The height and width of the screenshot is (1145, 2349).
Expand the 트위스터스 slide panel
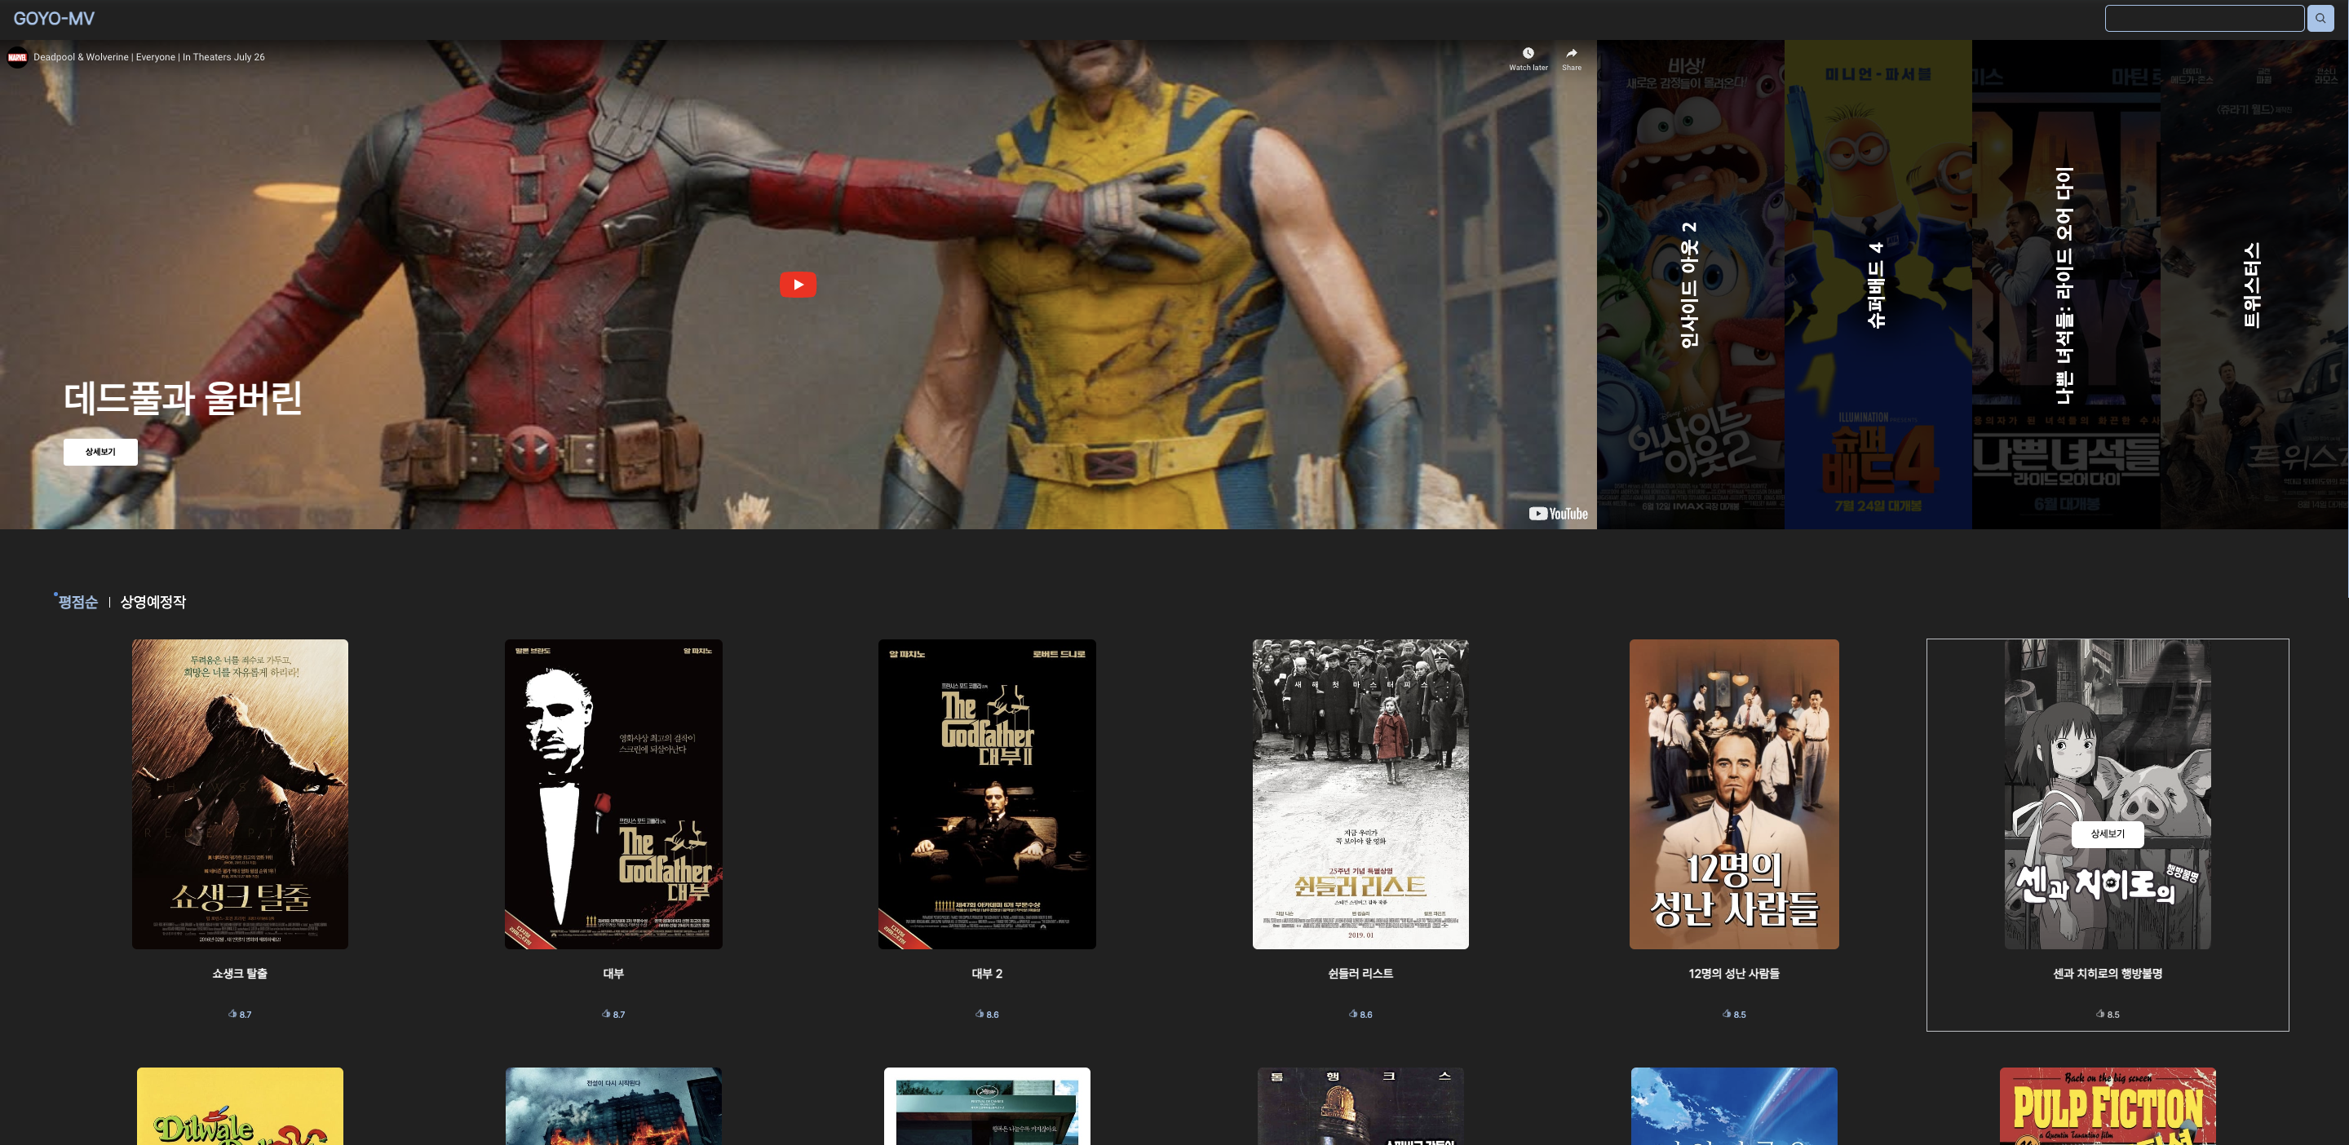point(2252,285)
